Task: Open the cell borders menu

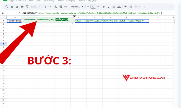Action: point(131,7)
